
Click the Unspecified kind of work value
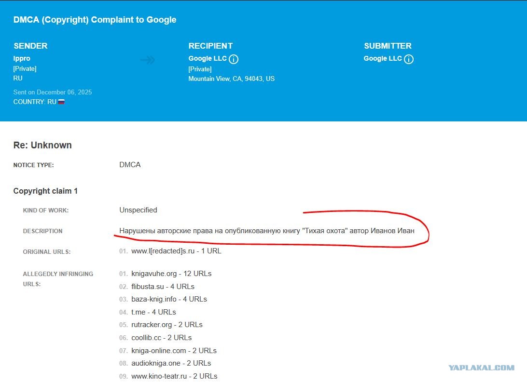click(138, 210)
